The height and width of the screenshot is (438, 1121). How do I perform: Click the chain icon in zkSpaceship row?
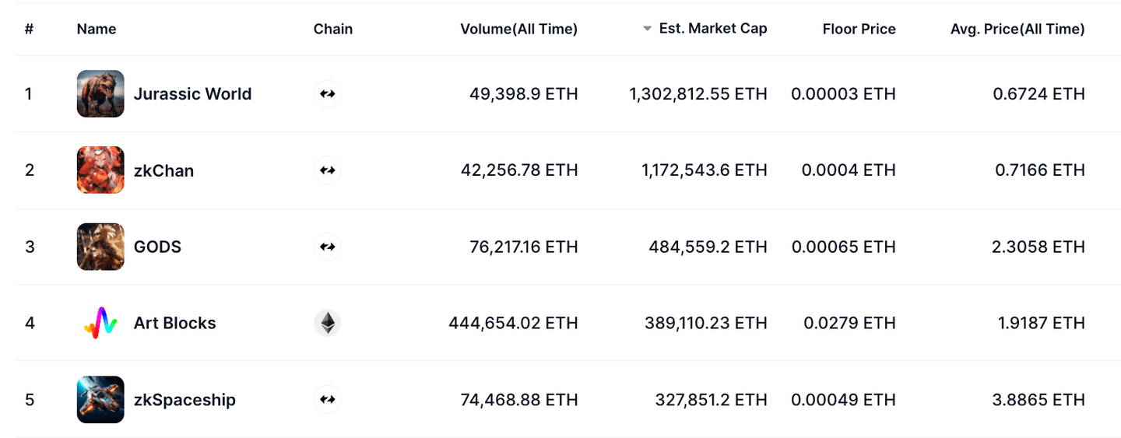[x=328, y=400]
